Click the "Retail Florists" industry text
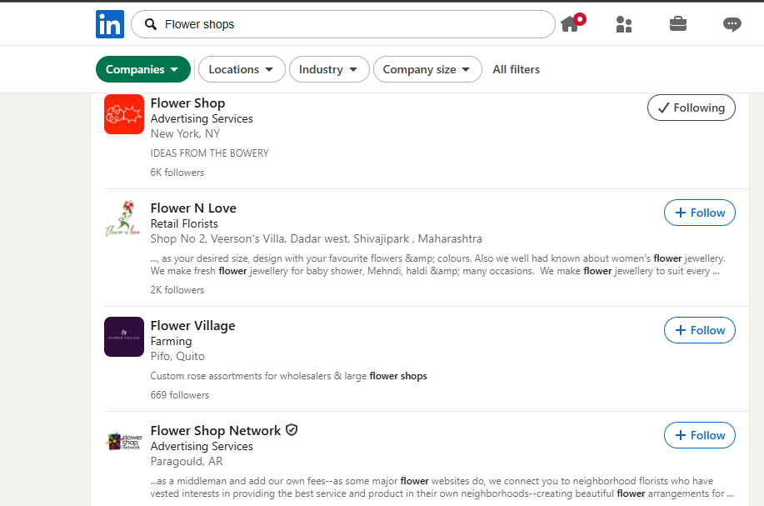764x506 pixels. click(x=184, y=223)
